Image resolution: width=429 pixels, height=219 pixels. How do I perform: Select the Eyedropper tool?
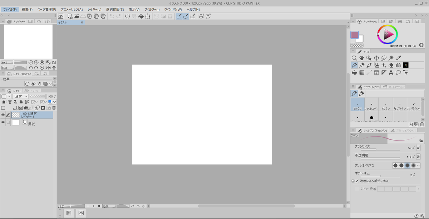(399, 58)
